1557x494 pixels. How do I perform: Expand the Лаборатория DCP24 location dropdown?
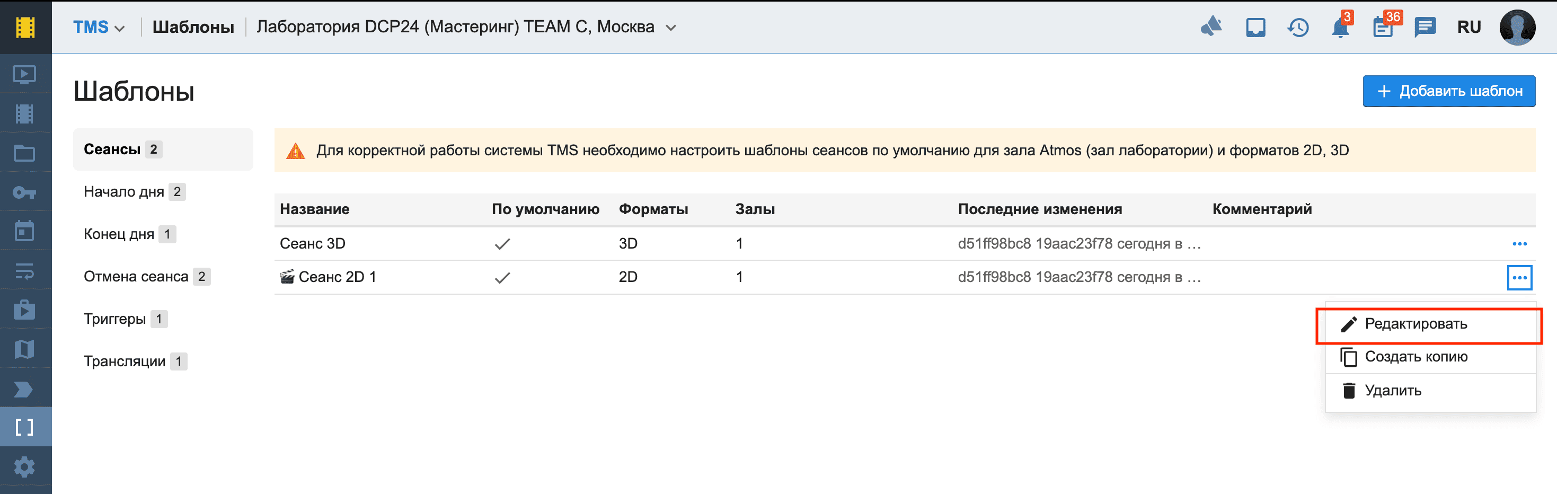pyautogui.click(x=670, y=28)
